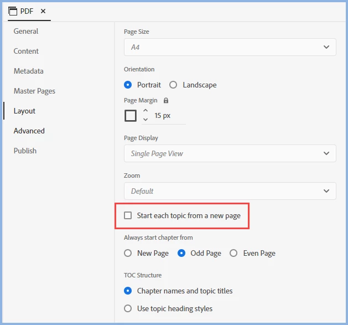This screenshot has height=325, width=348.
Task: Choose New Page for chapter start
Action: click(x=128, y=253)
